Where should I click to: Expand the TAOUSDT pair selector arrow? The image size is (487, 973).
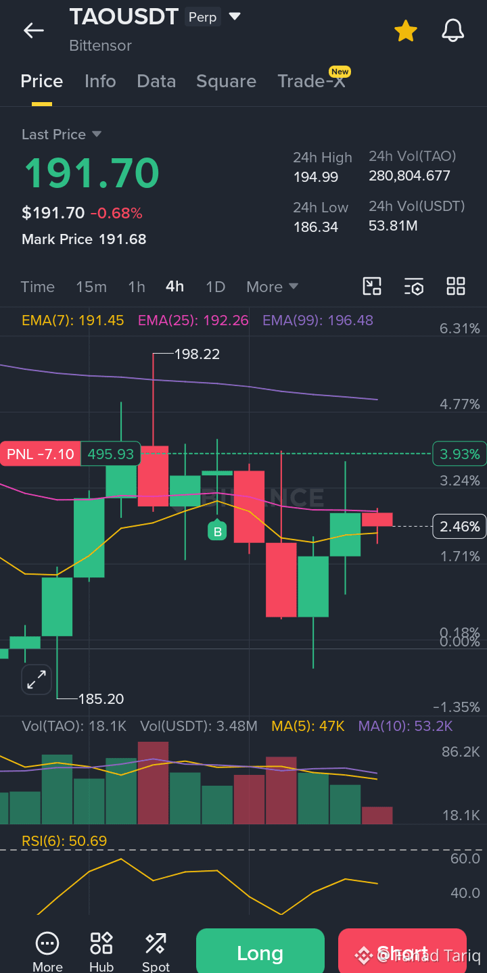point(235,16)
